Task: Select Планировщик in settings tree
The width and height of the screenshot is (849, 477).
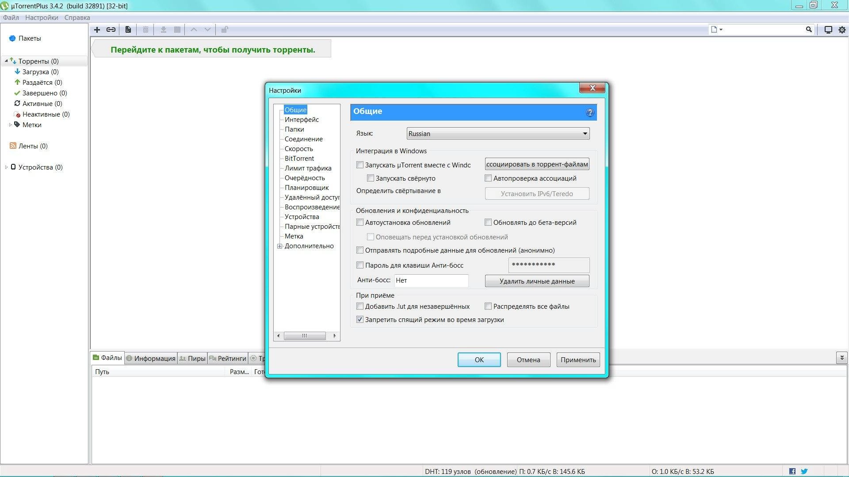Action: tap(306, 188)
